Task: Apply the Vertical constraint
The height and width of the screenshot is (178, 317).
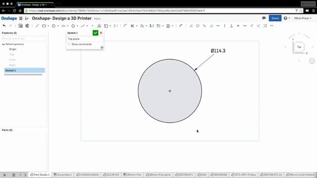Action: click(x=224, y=26)
